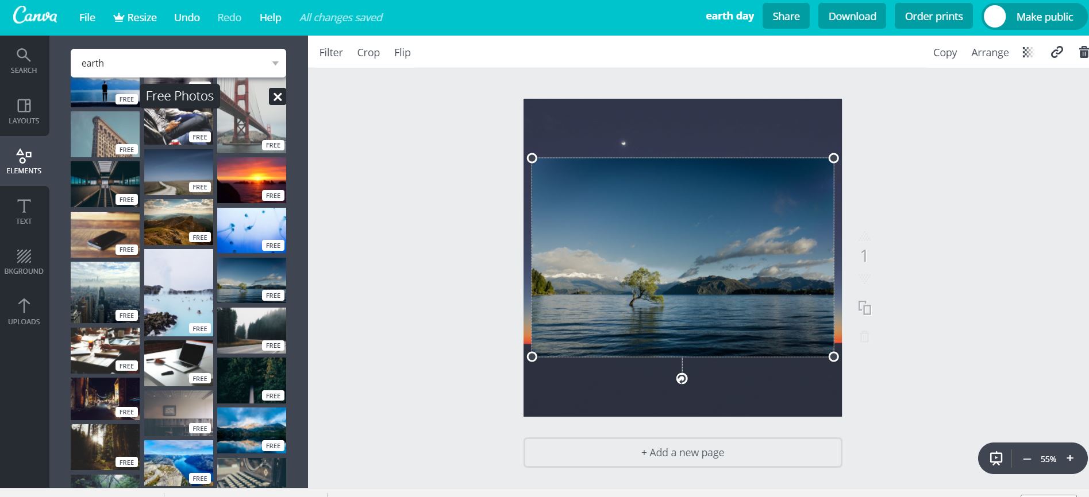Screen dimensions: 1089x497
Task: Select the winding road under sky photo
Action: click(x=179, y=172)
